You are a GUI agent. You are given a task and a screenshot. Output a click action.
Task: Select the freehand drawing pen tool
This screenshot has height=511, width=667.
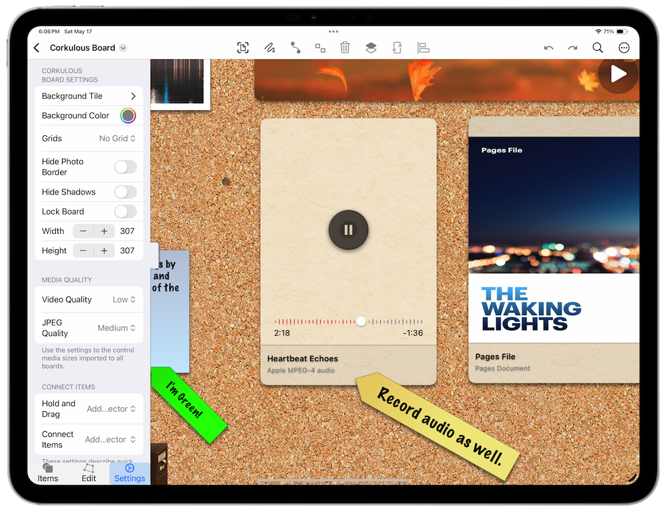point(269,47)
